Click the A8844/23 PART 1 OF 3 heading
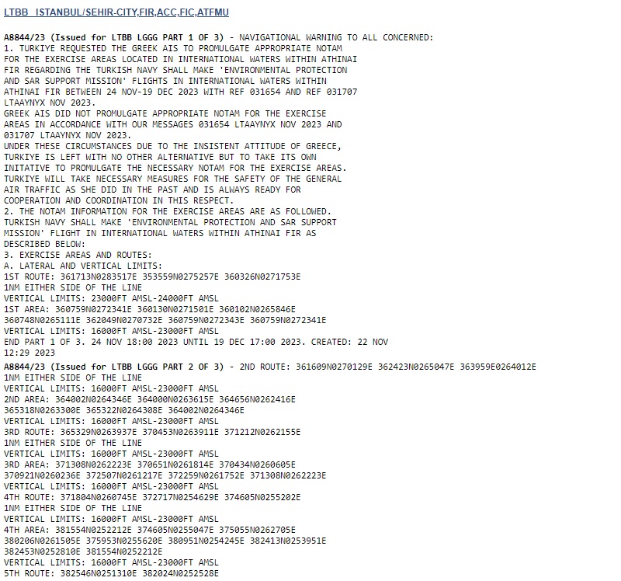 113,37
